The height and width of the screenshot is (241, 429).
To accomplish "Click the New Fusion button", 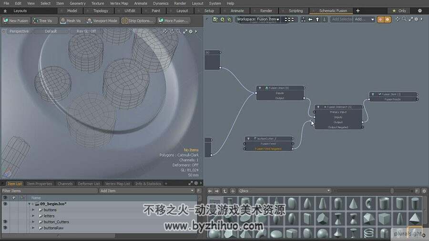I will click(16, 20).
